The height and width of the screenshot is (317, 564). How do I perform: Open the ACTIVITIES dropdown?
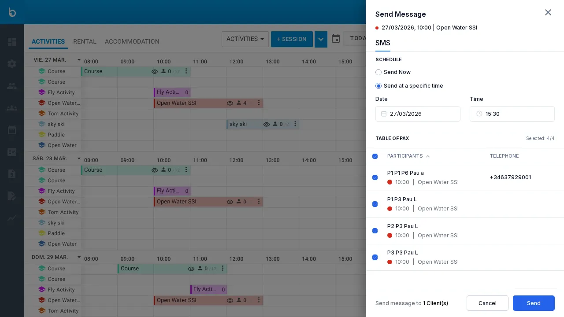245,39
